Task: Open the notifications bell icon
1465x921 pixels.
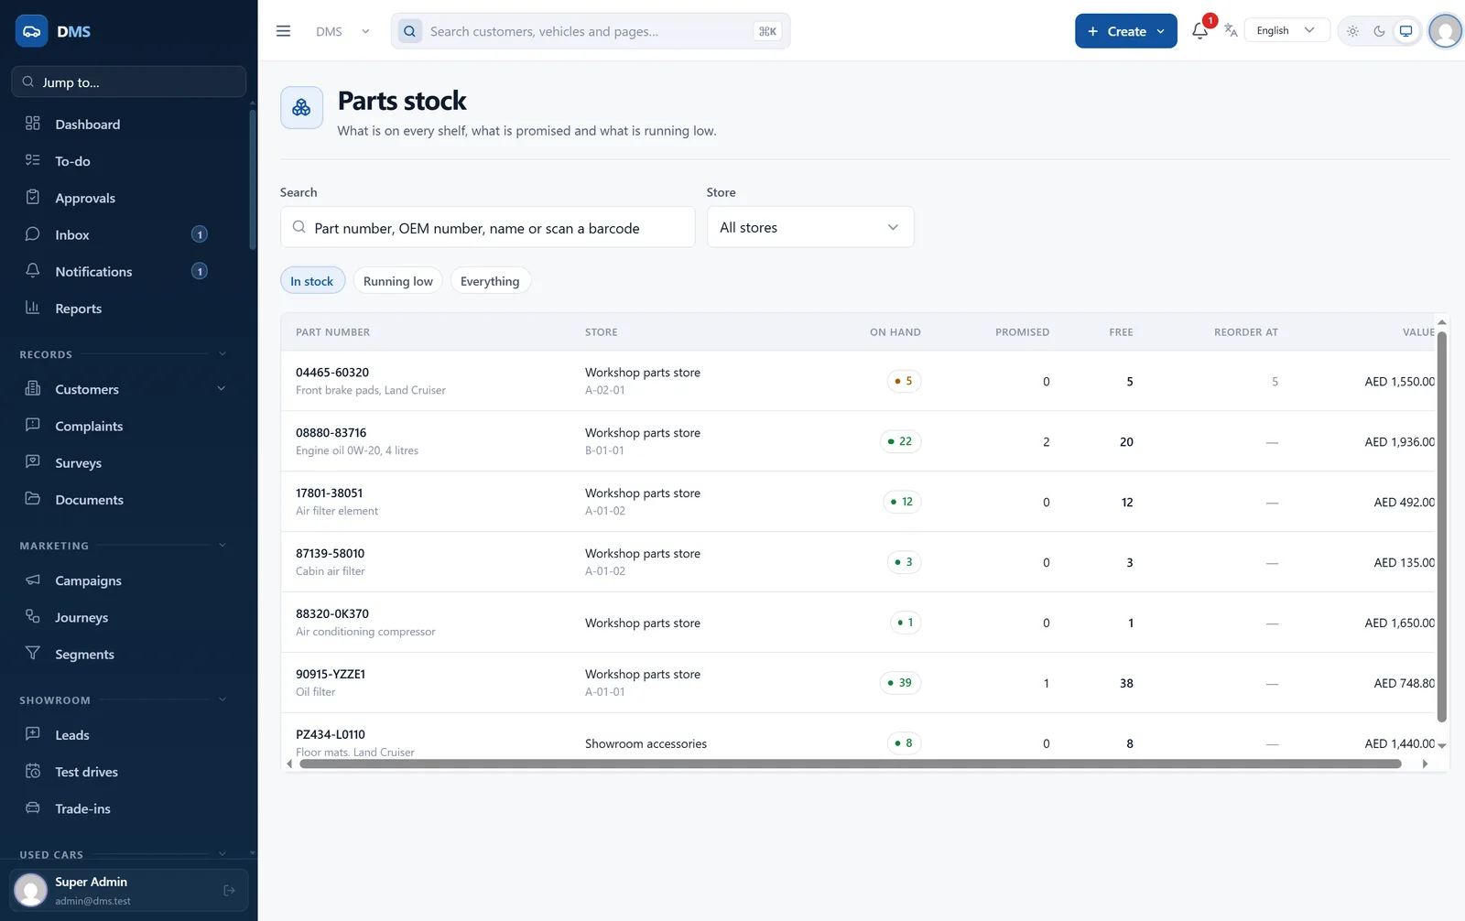Action: pyautogui.click(x=1199, y=31)
